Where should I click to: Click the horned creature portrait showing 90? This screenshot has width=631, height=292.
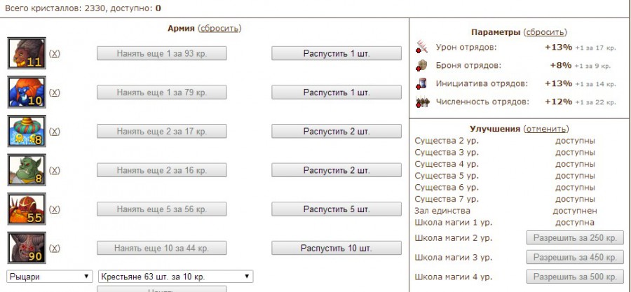point(27,248)
